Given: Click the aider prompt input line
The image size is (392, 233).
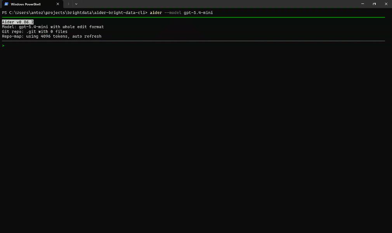Looking at the screenshot, I should pyautogui.click(x=194, y=45).
